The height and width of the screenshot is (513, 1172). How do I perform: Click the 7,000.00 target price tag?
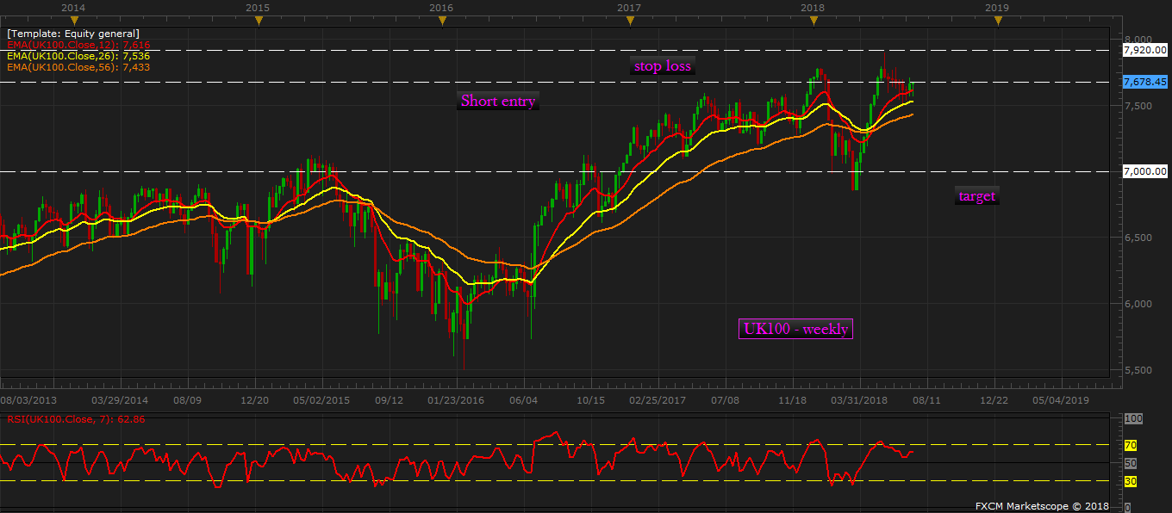(x=1145, y=171)
